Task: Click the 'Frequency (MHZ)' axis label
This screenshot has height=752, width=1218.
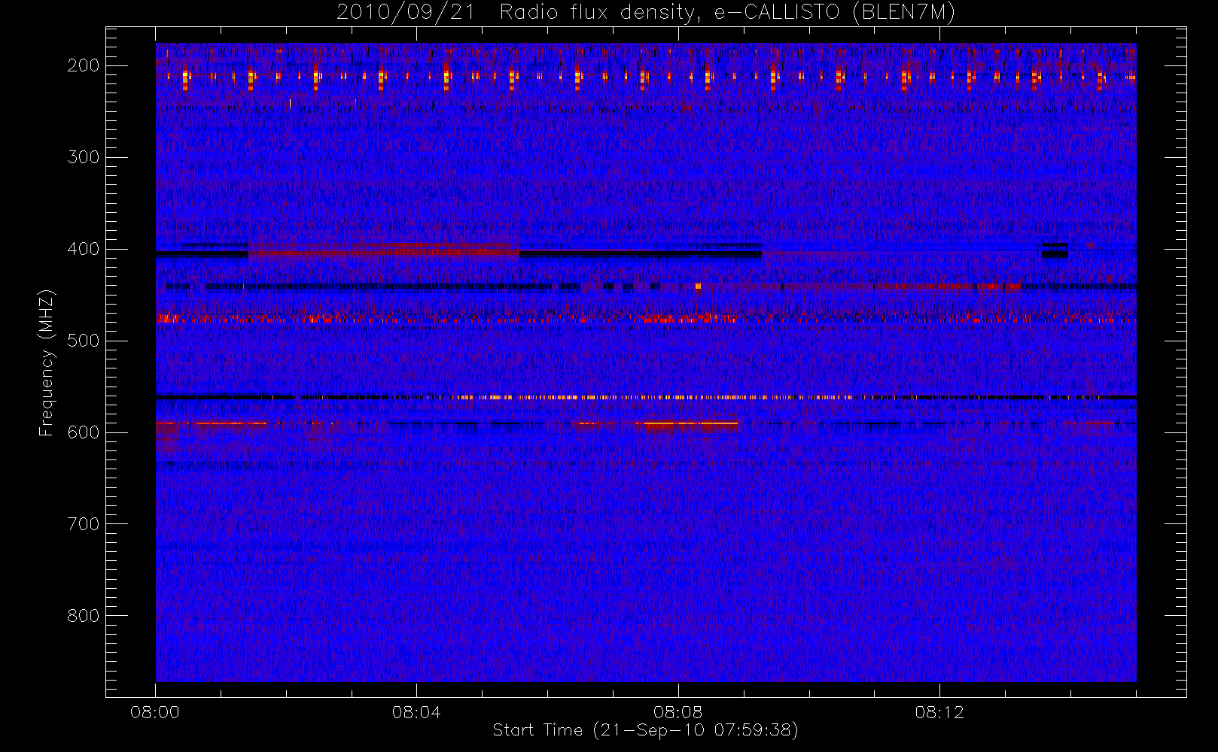Action: (47, 363)
